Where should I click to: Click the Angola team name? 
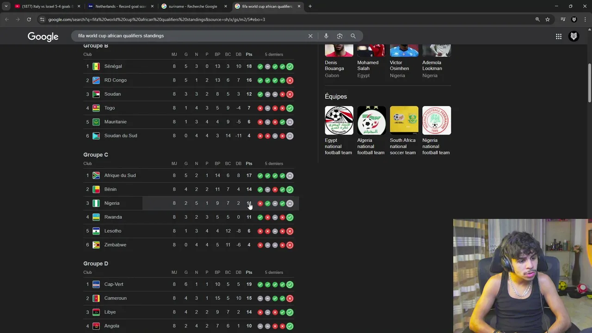pos(111,326)
